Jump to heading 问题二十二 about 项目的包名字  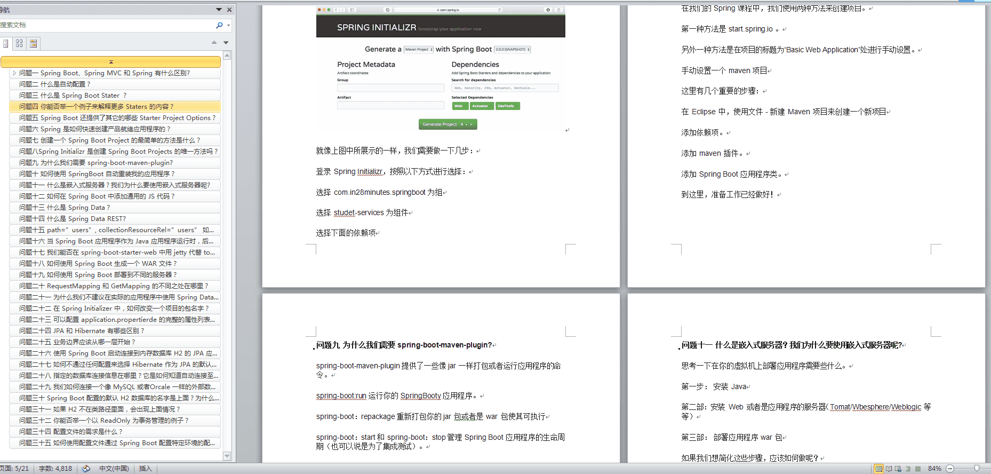point(115,309)
